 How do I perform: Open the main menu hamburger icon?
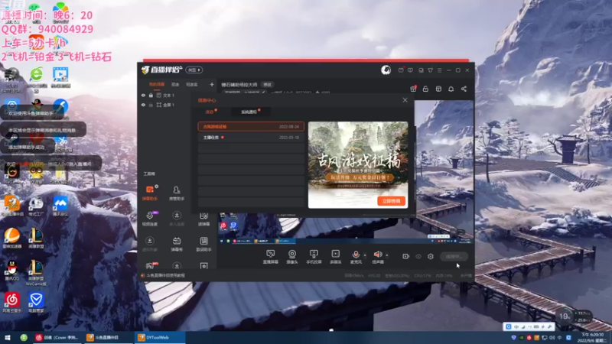439,70
